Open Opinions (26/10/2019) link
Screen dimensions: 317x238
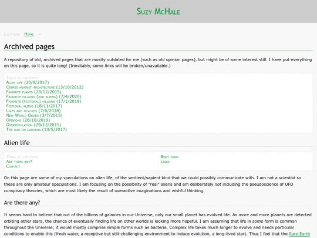[28, 120]
